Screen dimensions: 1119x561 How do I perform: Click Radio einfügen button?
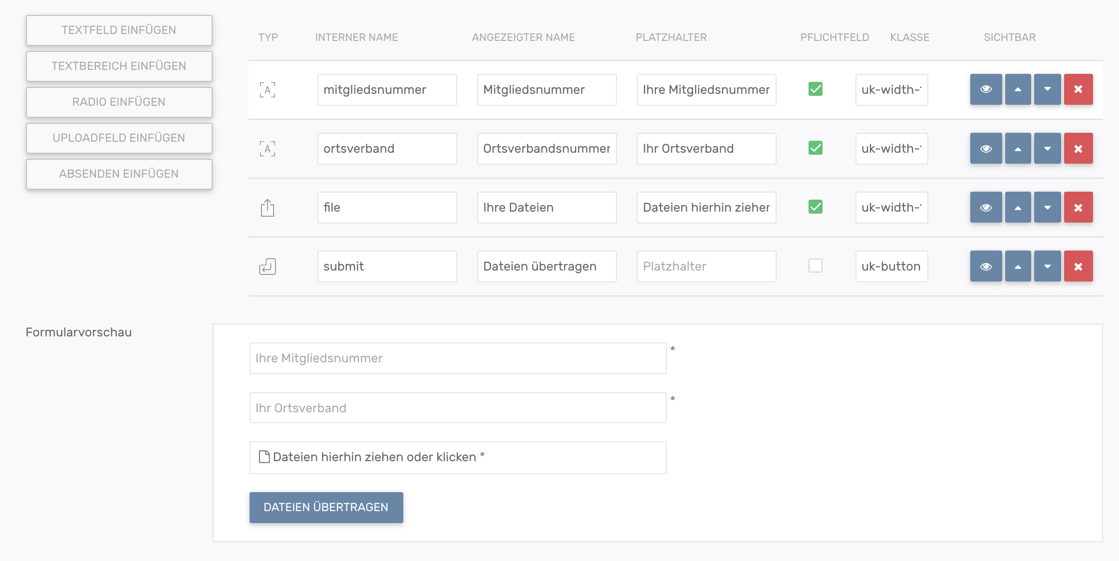119,102
